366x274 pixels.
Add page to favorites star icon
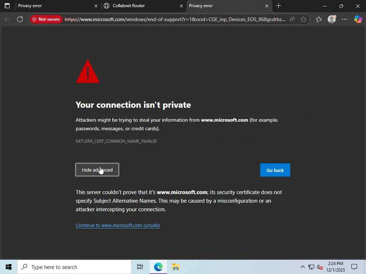click(x=303, y=19)
